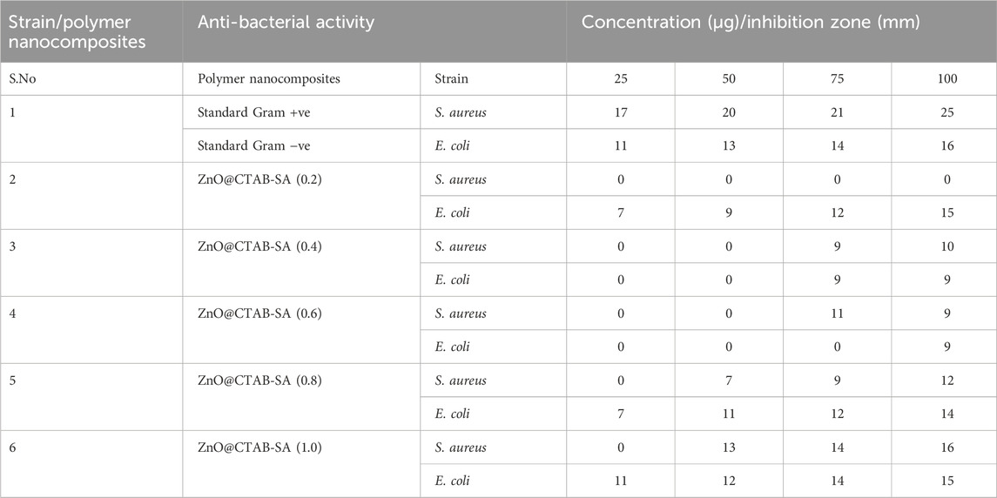Click the "Concentration (µg)/inhibition zone (mm)" header
Image resolution: width=997 pixels, height=498 pixels.
tap(751, 22)
